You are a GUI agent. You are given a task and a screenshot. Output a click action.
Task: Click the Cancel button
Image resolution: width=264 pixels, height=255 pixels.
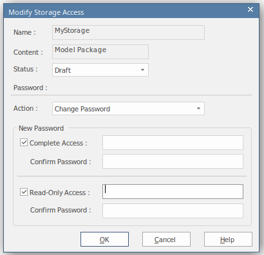point(166,239)
